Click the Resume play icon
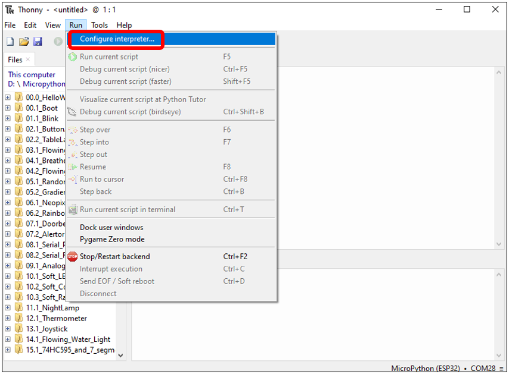The width and height of the screenshot is (509, 374). [x=73, y=166]
